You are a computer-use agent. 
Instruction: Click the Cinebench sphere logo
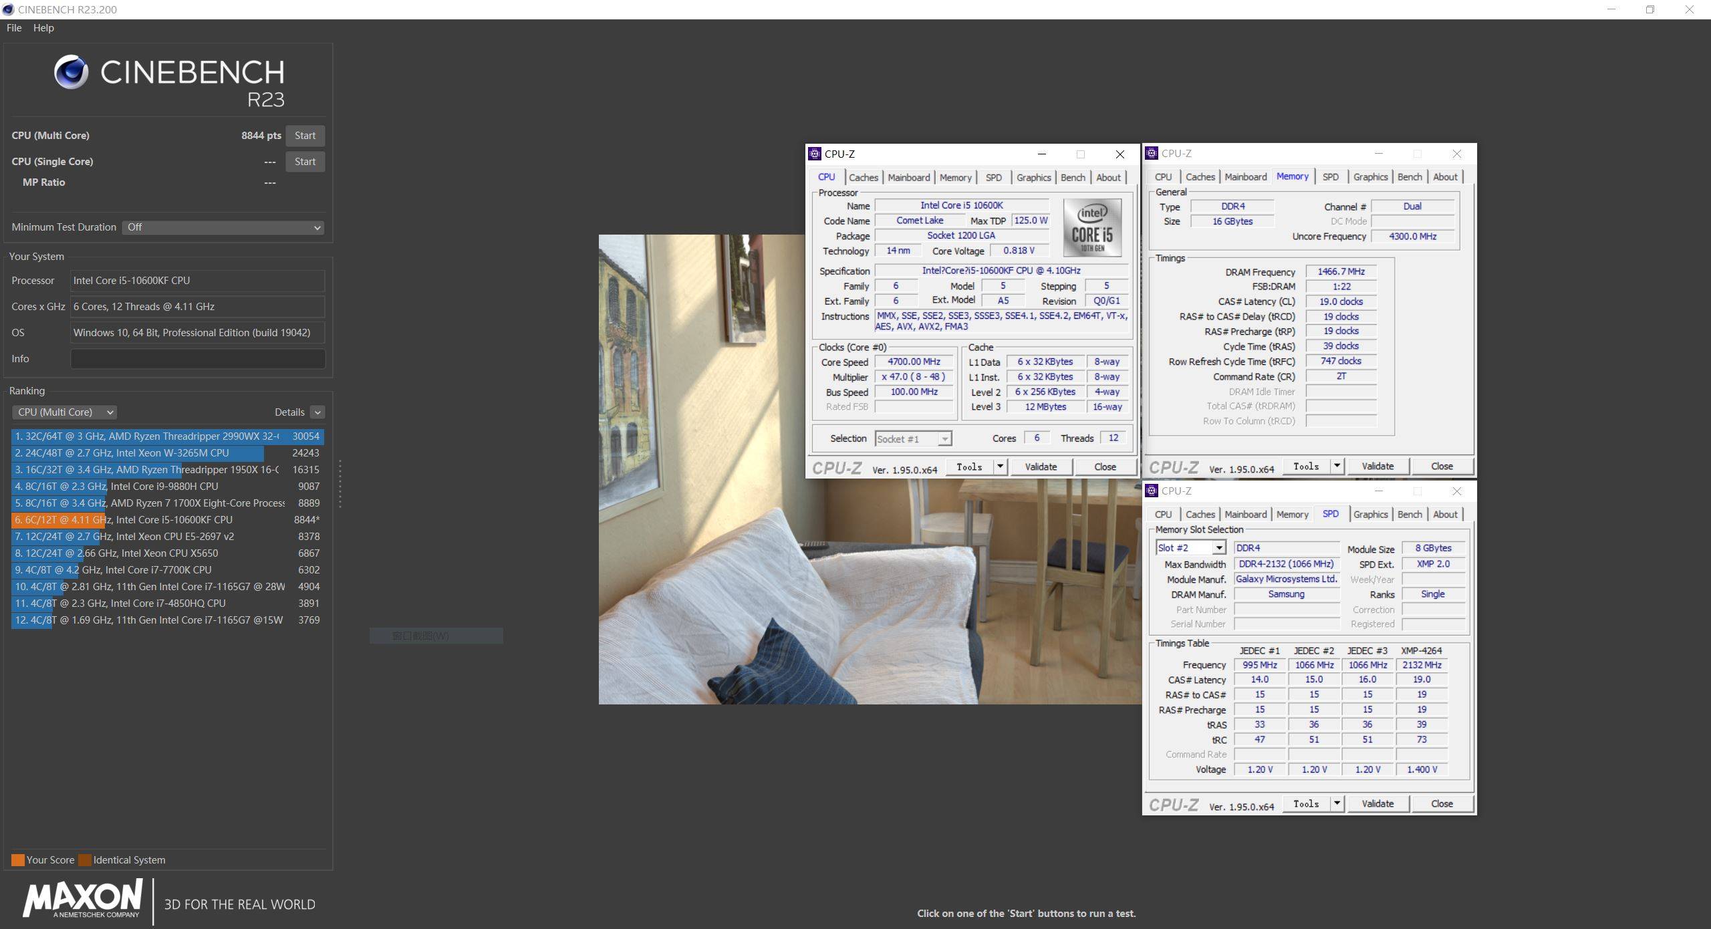coord(71,72)
